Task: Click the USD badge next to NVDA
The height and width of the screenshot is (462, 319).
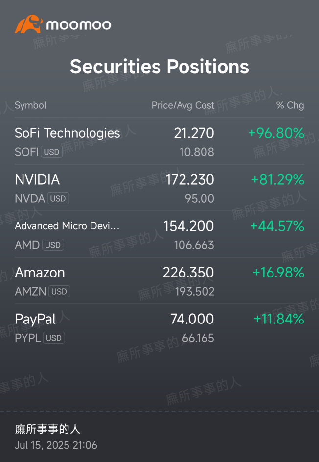Action: click(x=58, y=199)
